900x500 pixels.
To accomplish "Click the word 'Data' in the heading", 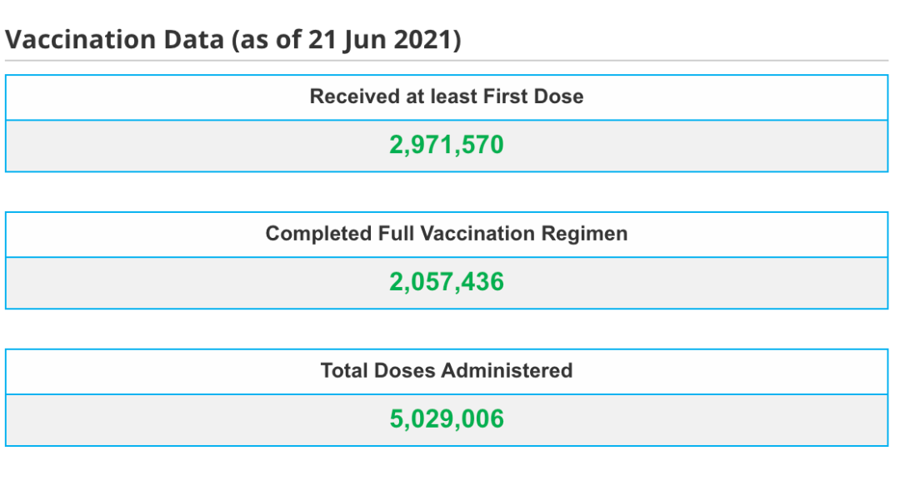I will click(x=193, y=40).
